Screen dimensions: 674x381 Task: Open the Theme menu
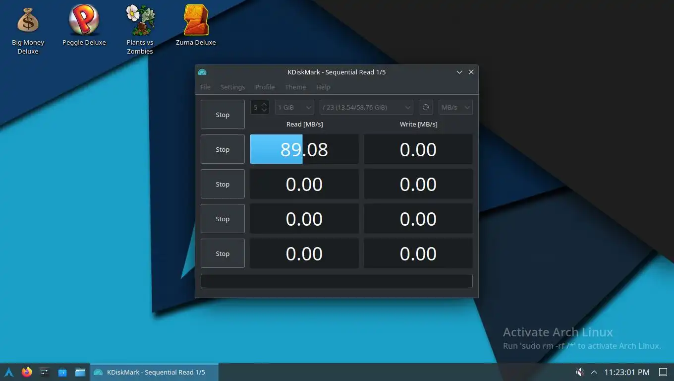coord(295,87)
